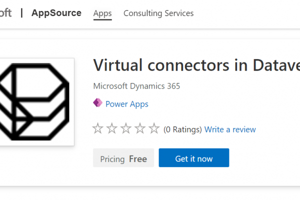
Task: Follow the Power Apps product link
Action: point(127,104)
